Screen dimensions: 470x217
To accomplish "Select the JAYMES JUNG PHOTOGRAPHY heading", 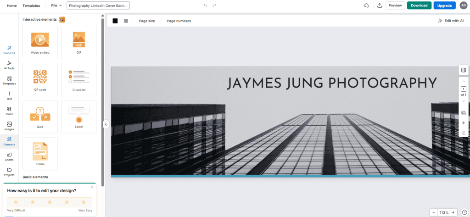I will point(331,83).
